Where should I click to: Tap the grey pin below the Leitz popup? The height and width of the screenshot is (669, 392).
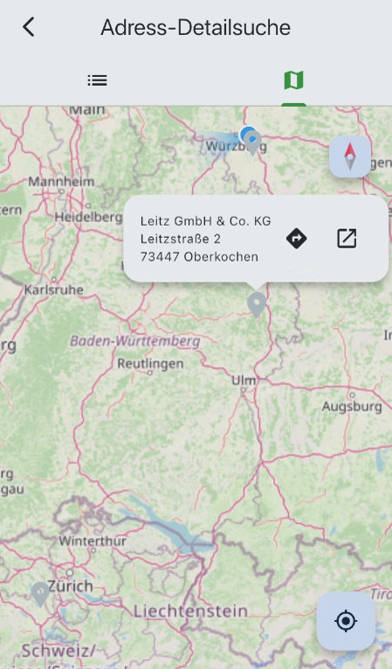point(257,304)
